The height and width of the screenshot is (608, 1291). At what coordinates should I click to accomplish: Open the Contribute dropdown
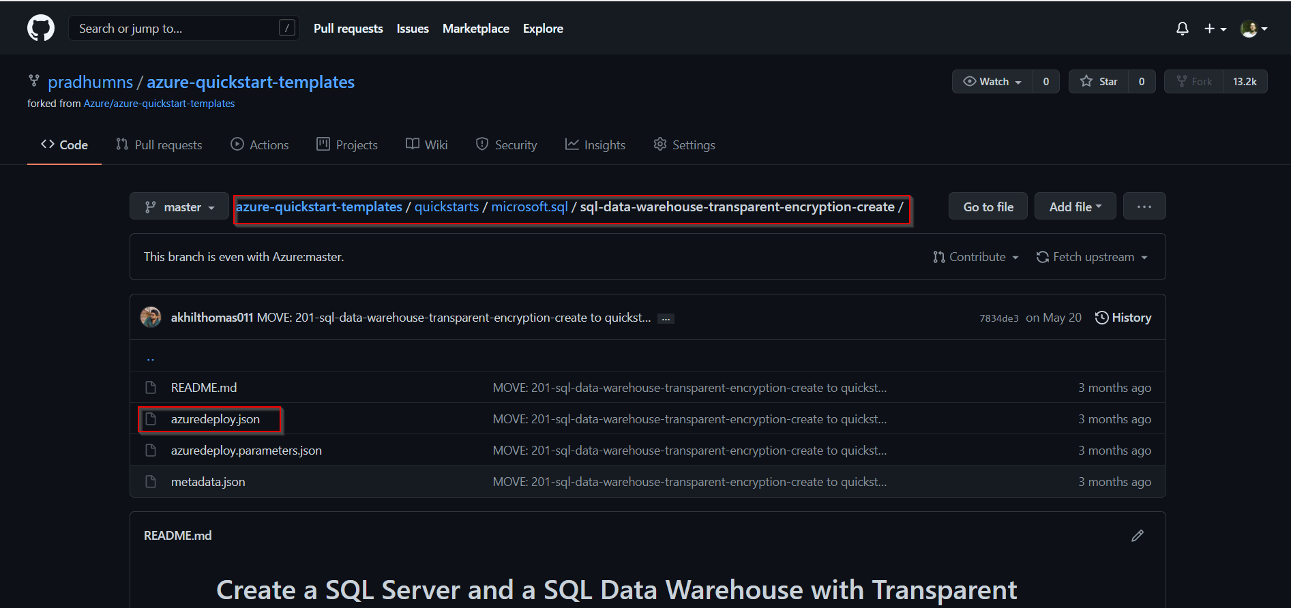point(976,257)
